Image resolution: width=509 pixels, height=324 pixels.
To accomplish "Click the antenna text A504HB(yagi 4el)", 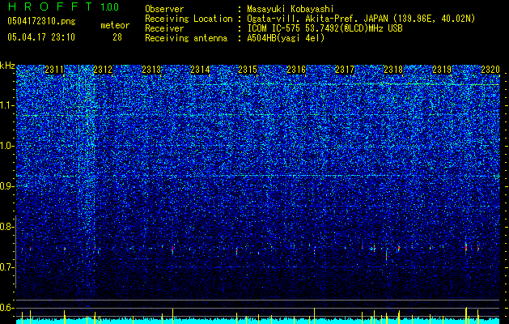I will point(286,38).
